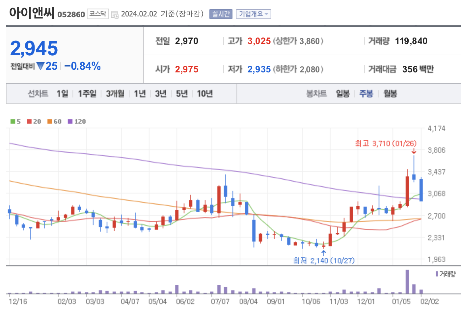Viewport: 461px width, 310px height.
Task: Select the 3년 line chart period
Action: click(161, 94)
